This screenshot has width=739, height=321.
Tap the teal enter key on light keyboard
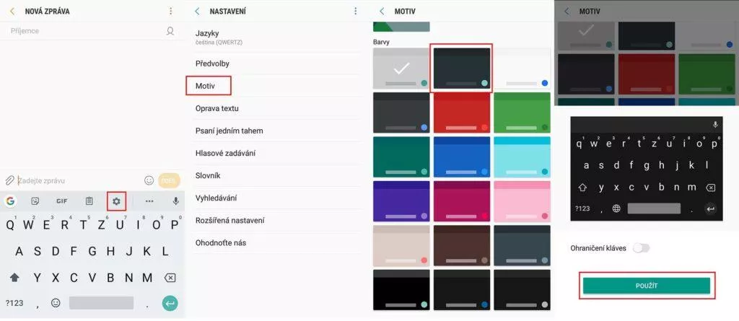tap(170, 303)
